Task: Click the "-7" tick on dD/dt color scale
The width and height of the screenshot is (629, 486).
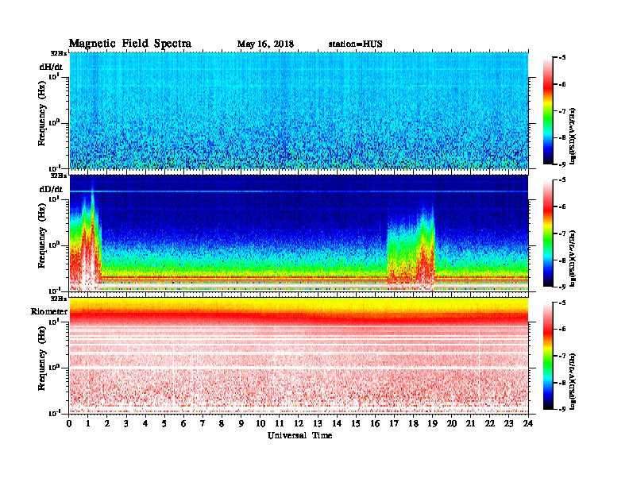Action: (561, 233)
